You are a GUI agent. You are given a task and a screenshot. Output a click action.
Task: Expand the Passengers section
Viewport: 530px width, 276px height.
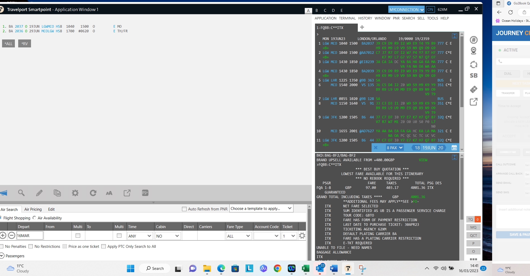click(x=2, y=256)
